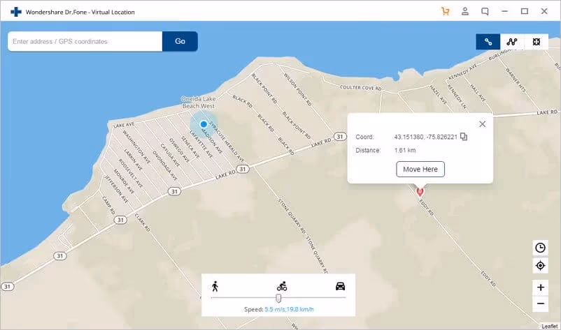Click the Go search button
Viewport: 561px width, 330px height.
pyautogui.click(x=180, y=41)
